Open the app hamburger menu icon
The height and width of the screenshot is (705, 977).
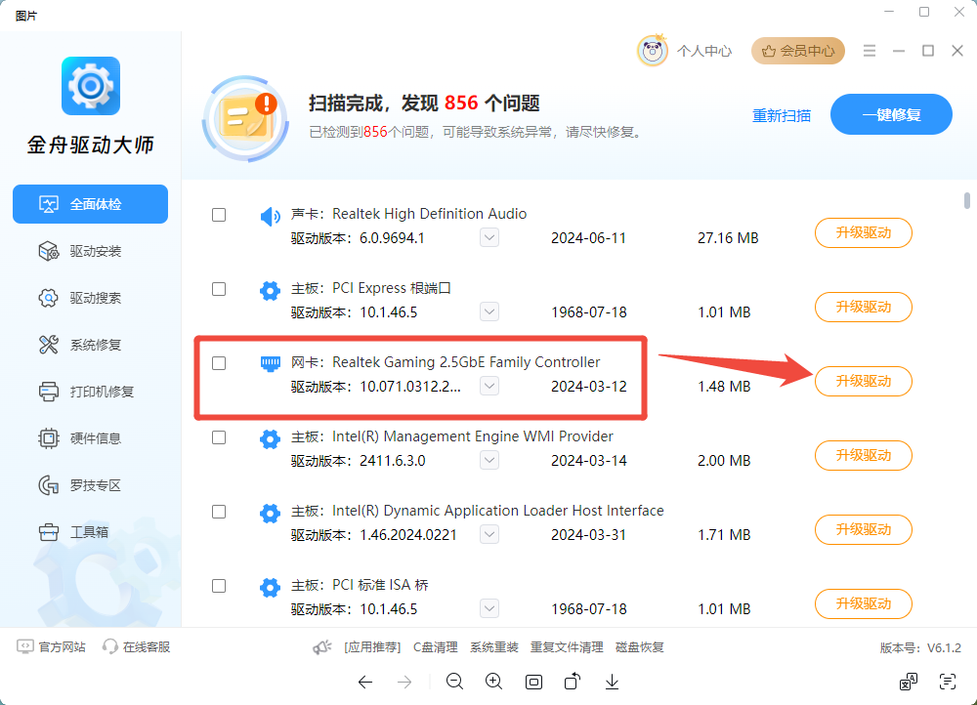870,51
